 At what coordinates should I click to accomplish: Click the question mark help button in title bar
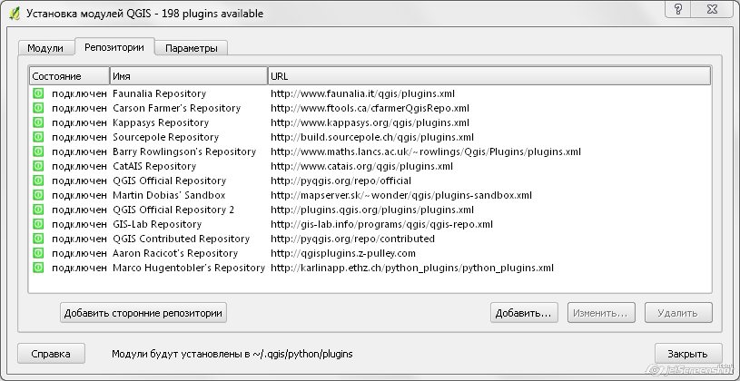(x=678, y=9)
